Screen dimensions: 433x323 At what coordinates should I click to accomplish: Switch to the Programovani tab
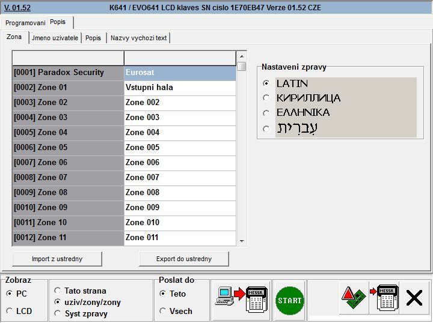pos(25,22)
